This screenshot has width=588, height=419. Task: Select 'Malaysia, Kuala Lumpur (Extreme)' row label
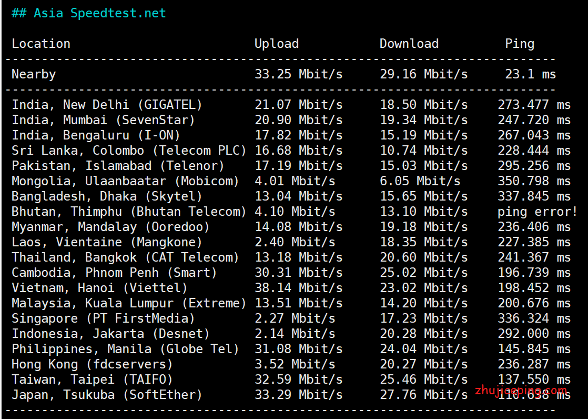coord(129,303)
